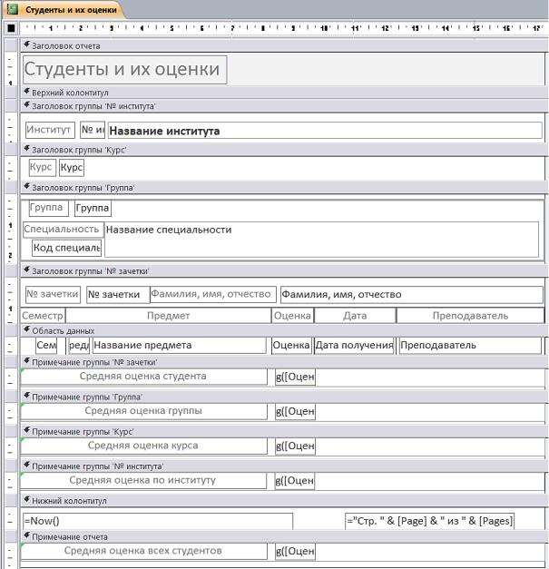The image size is (549, 569).
Task: Select the 'Название специальности' text box
Action: point(321,240)
